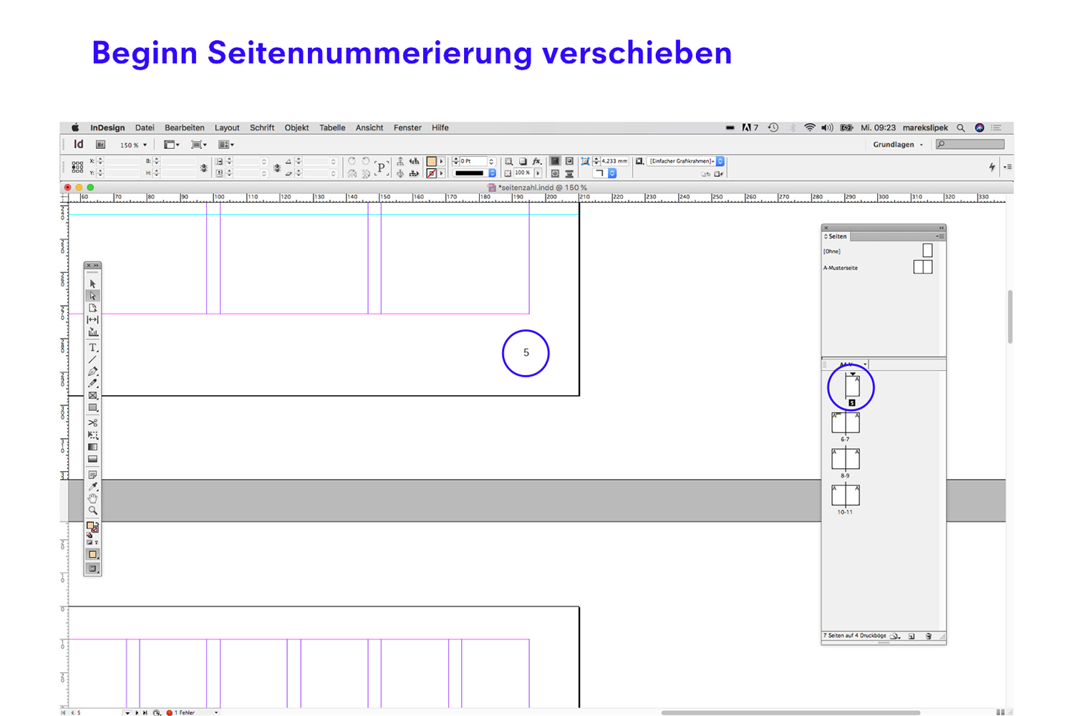Viewport: 1074px width, 716px height.
Task: Select the Gradient Swatch tool
Action: coord(92,447)
